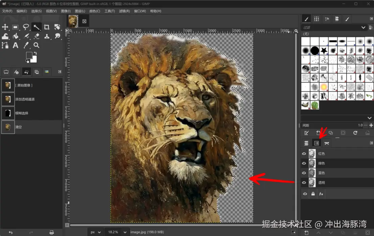Swap foreground and background colors

pyautogui.click(x=35, y=53)
